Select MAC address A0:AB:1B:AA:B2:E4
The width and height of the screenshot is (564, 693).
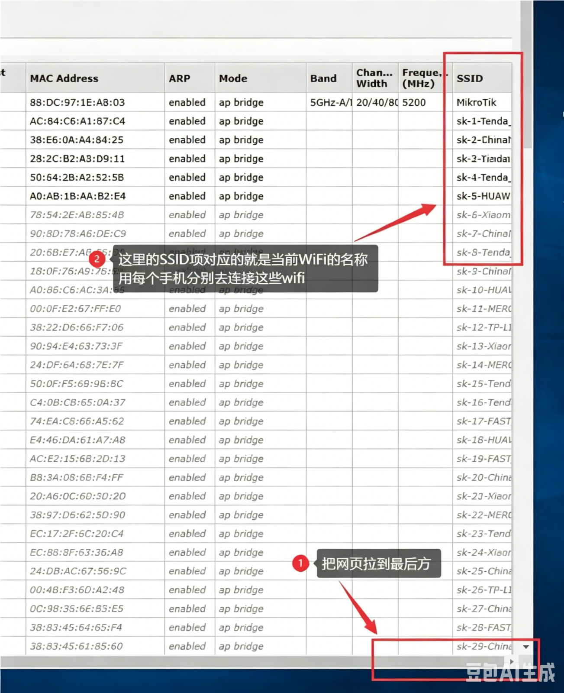click(78, 196)
